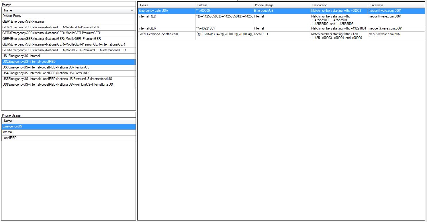Click Local Redmond pattern starting ^((\+1206)
Viewport: 427px width, 222px height.
coord(224,36)
